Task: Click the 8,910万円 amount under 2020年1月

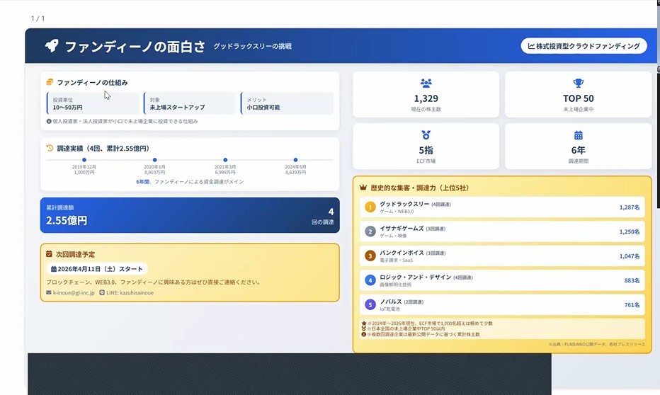Action: tap(154, 173)
